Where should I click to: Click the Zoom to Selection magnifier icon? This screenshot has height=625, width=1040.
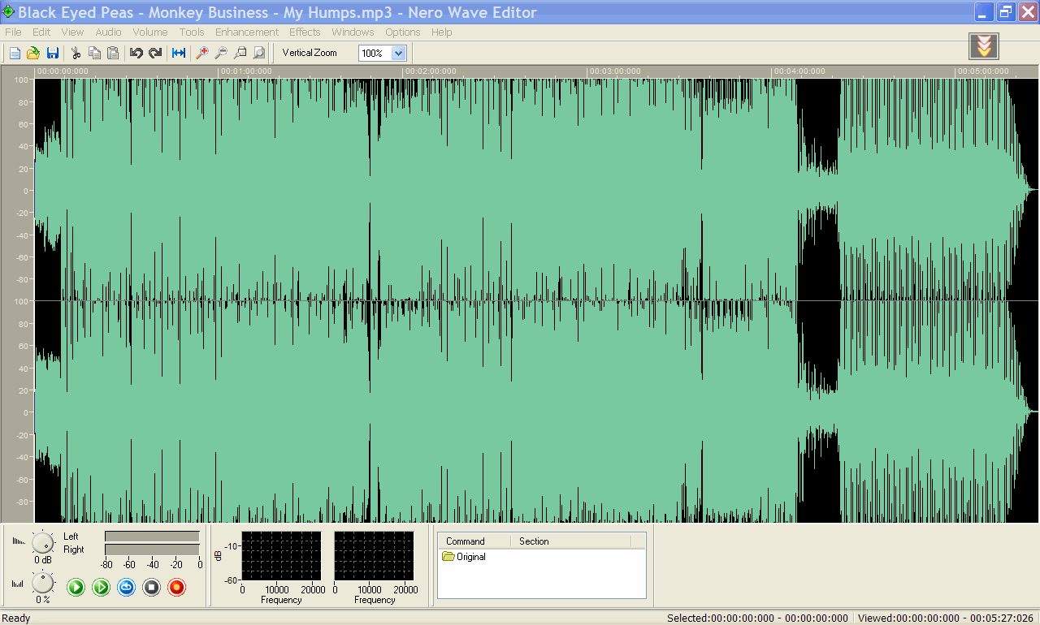pyautogui.click(x=240, y=53)
